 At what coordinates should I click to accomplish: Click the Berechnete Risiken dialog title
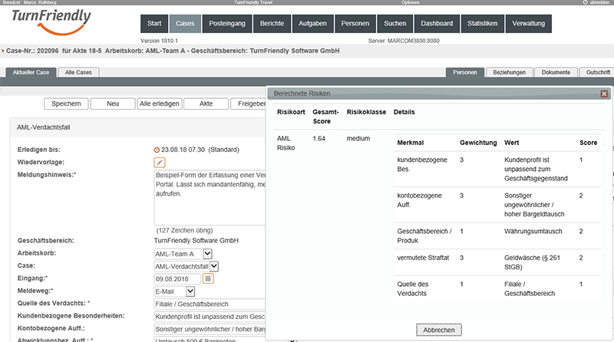(x=302, y=94)
